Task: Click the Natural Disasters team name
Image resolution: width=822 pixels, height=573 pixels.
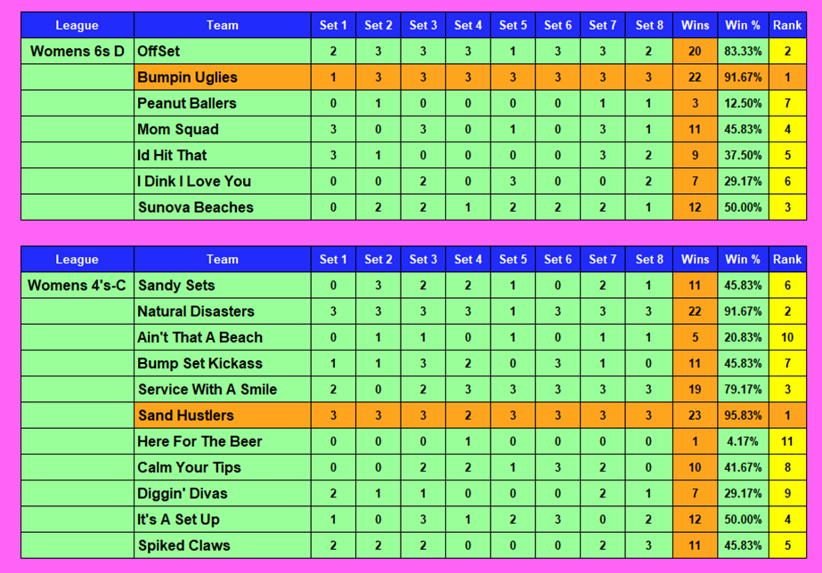Action: coord(195,311)
